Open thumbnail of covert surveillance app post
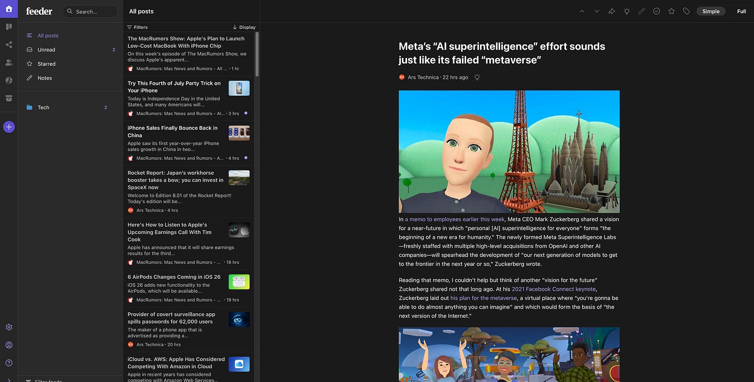The width and height of the screenshot is (754, 382). 239,319
